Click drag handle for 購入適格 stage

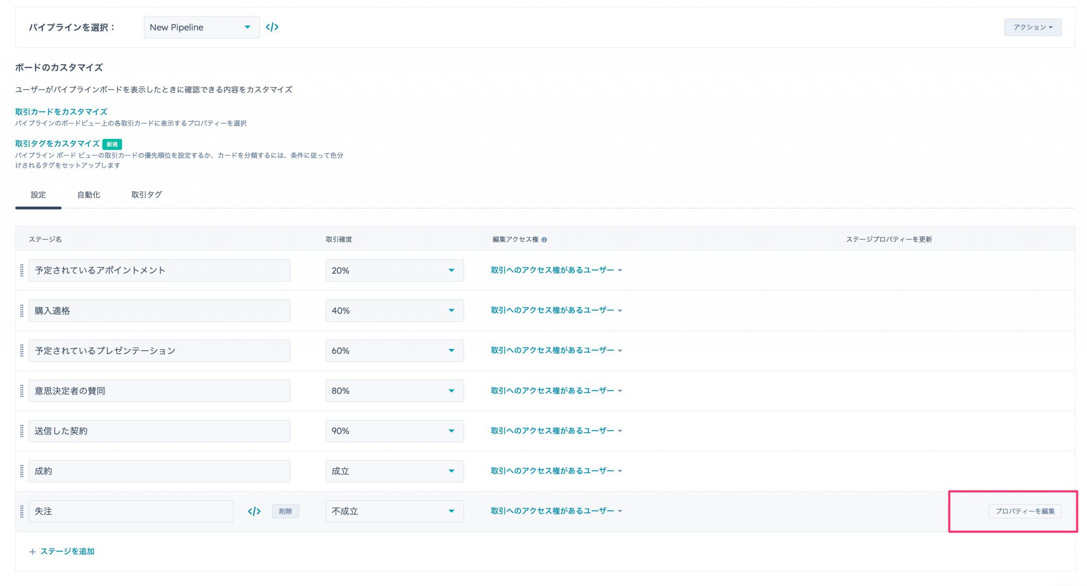(22, 311)
